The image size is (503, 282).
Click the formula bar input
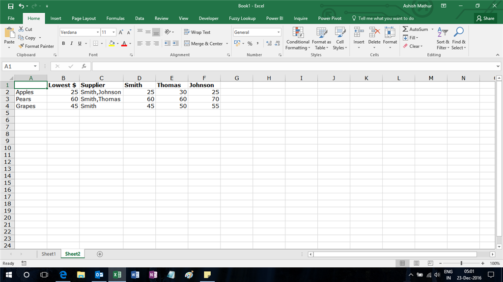point(294,66)
